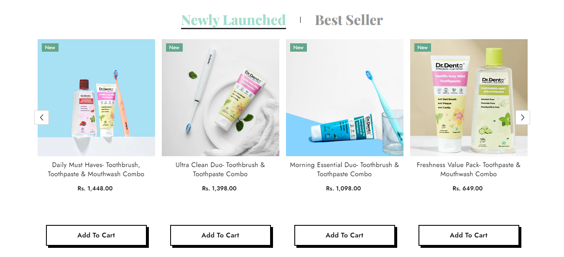Open Freshness Value Pack title link
This screenshot has height=257, width=564.
coord(469,170)
